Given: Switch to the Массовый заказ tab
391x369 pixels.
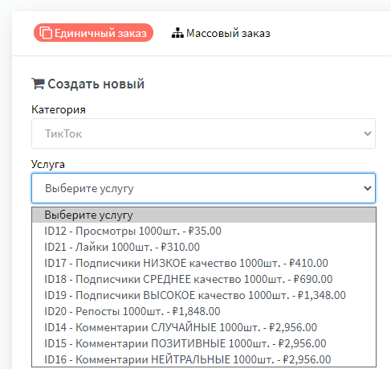Looking at the screenshot, I should [x=221, y=33].
